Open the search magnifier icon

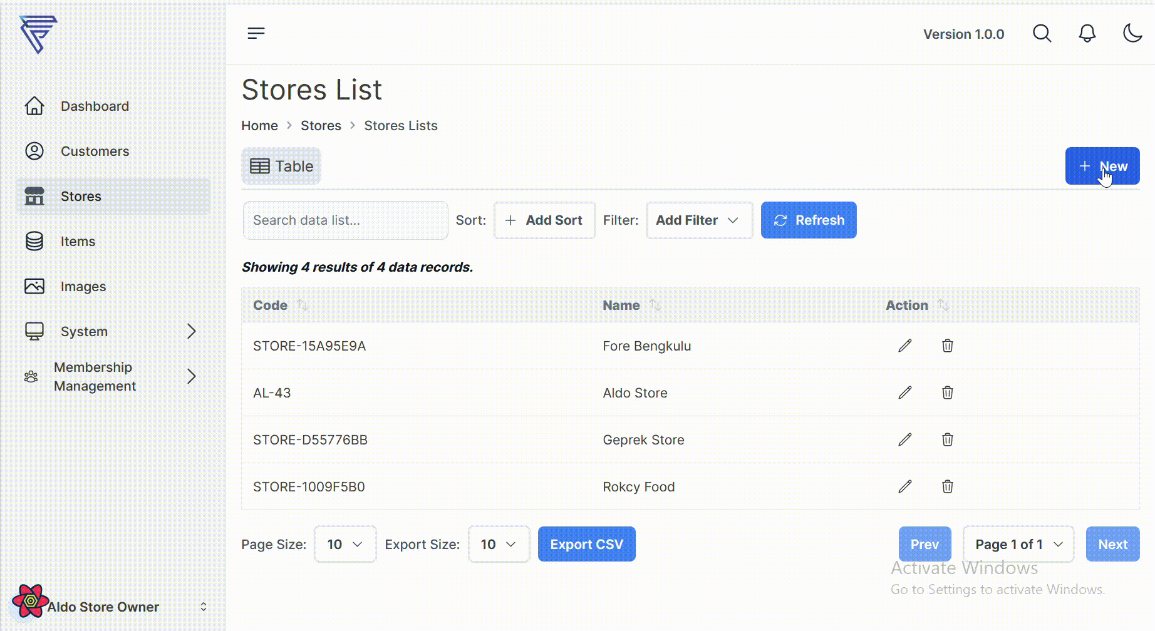tap(1042, 33)
